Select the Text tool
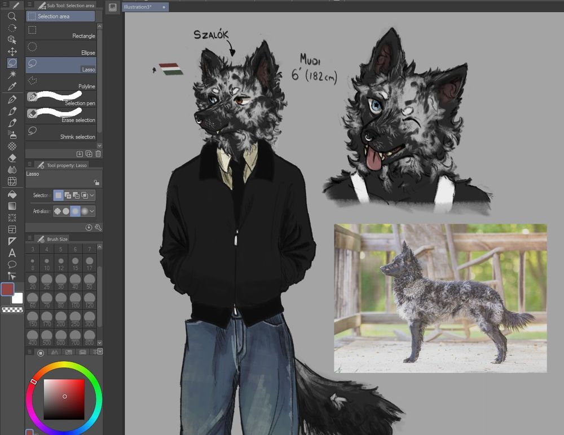The image size is (564, 435). coord(12,253)
